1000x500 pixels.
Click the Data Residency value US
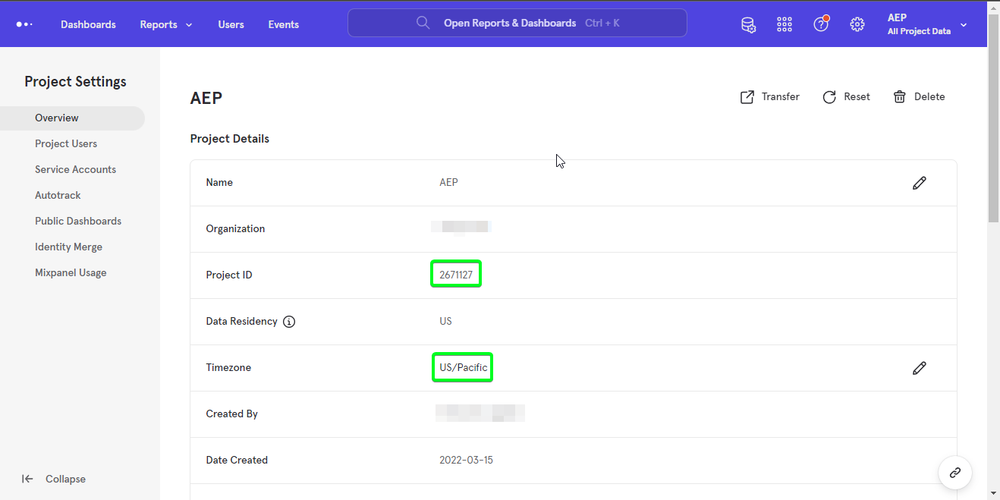click(x=445, y=322)
